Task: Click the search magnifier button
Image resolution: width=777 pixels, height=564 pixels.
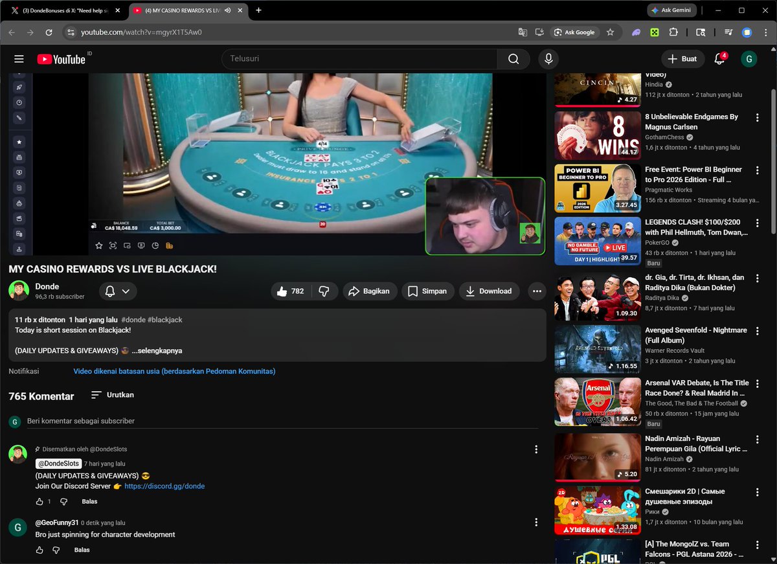Action: [x=513, y=59]
